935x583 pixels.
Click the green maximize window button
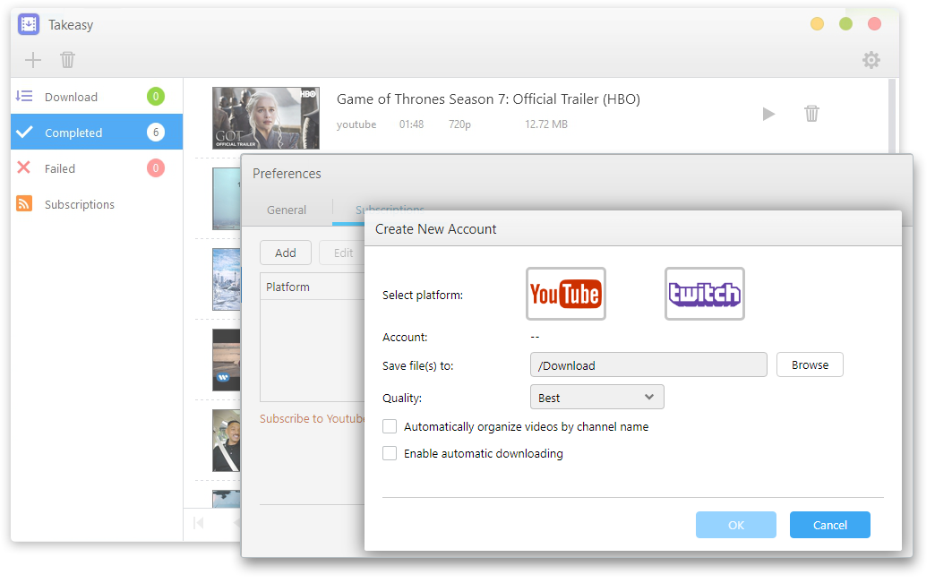(845, 24)
